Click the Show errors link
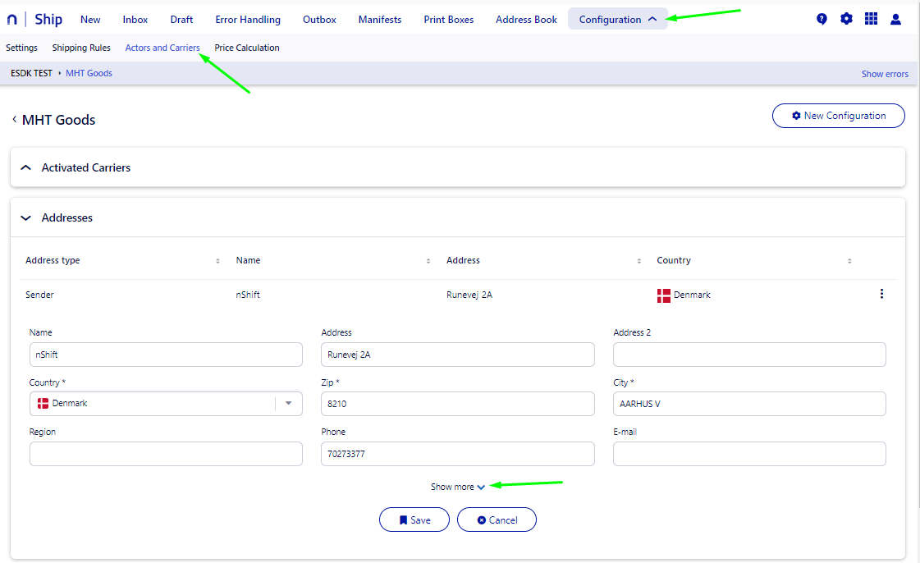Screen dimensions: 920x563 [x=884, y=74]
